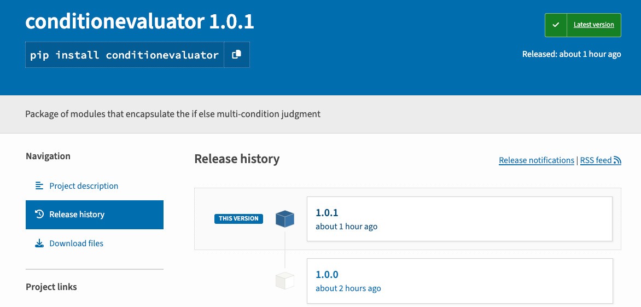Image resolution: width=641 pixels, height=307 pixels.
Task: Open the Project description section
Action: (x=84, y=186)
